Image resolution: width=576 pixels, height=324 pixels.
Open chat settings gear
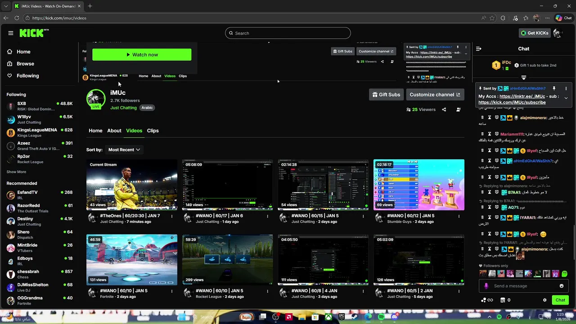tap(544, 300)
